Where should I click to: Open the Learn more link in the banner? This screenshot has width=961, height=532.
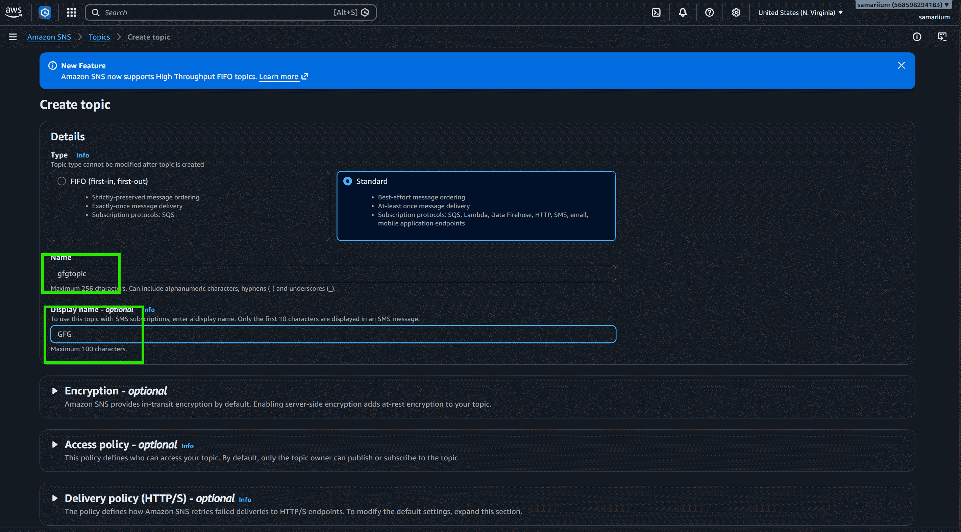279,76
